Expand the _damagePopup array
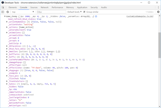Screen dimensions: 161x108 click(7, 62)
